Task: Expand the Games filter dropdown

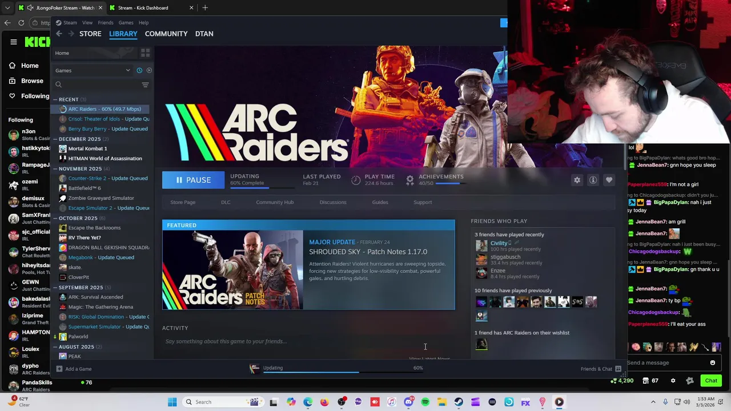Action: pos(93,70)
